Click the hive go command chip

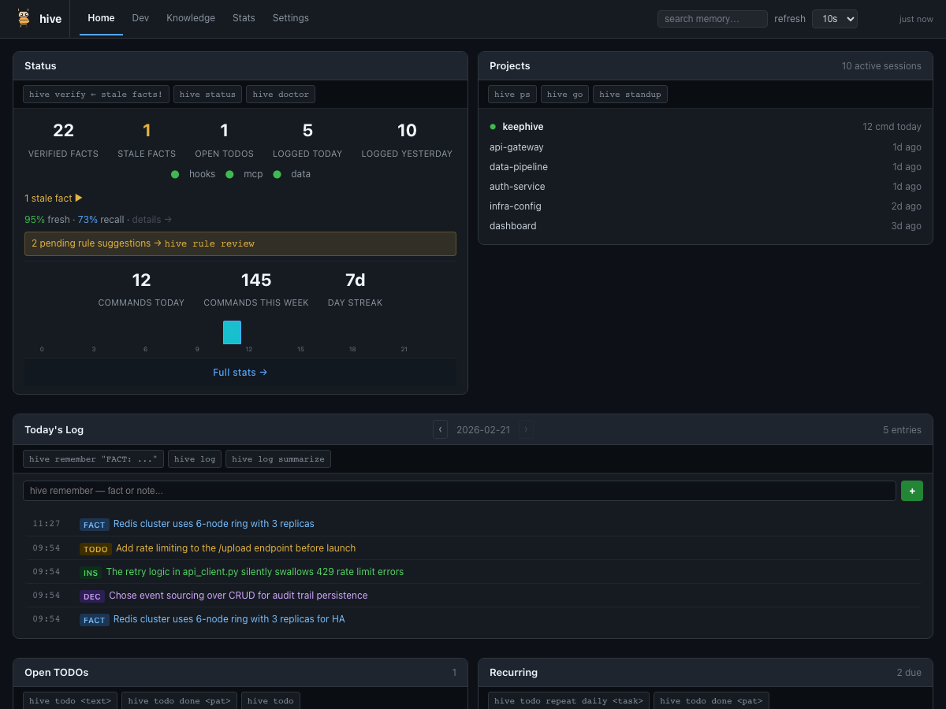[564, 95]
